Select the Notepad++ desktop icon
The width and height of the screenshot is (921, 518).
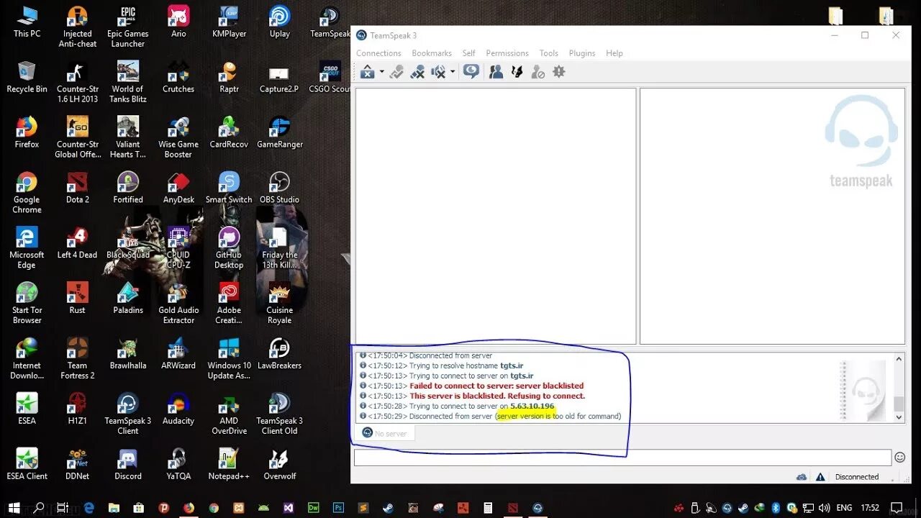[x=229, y=464]
